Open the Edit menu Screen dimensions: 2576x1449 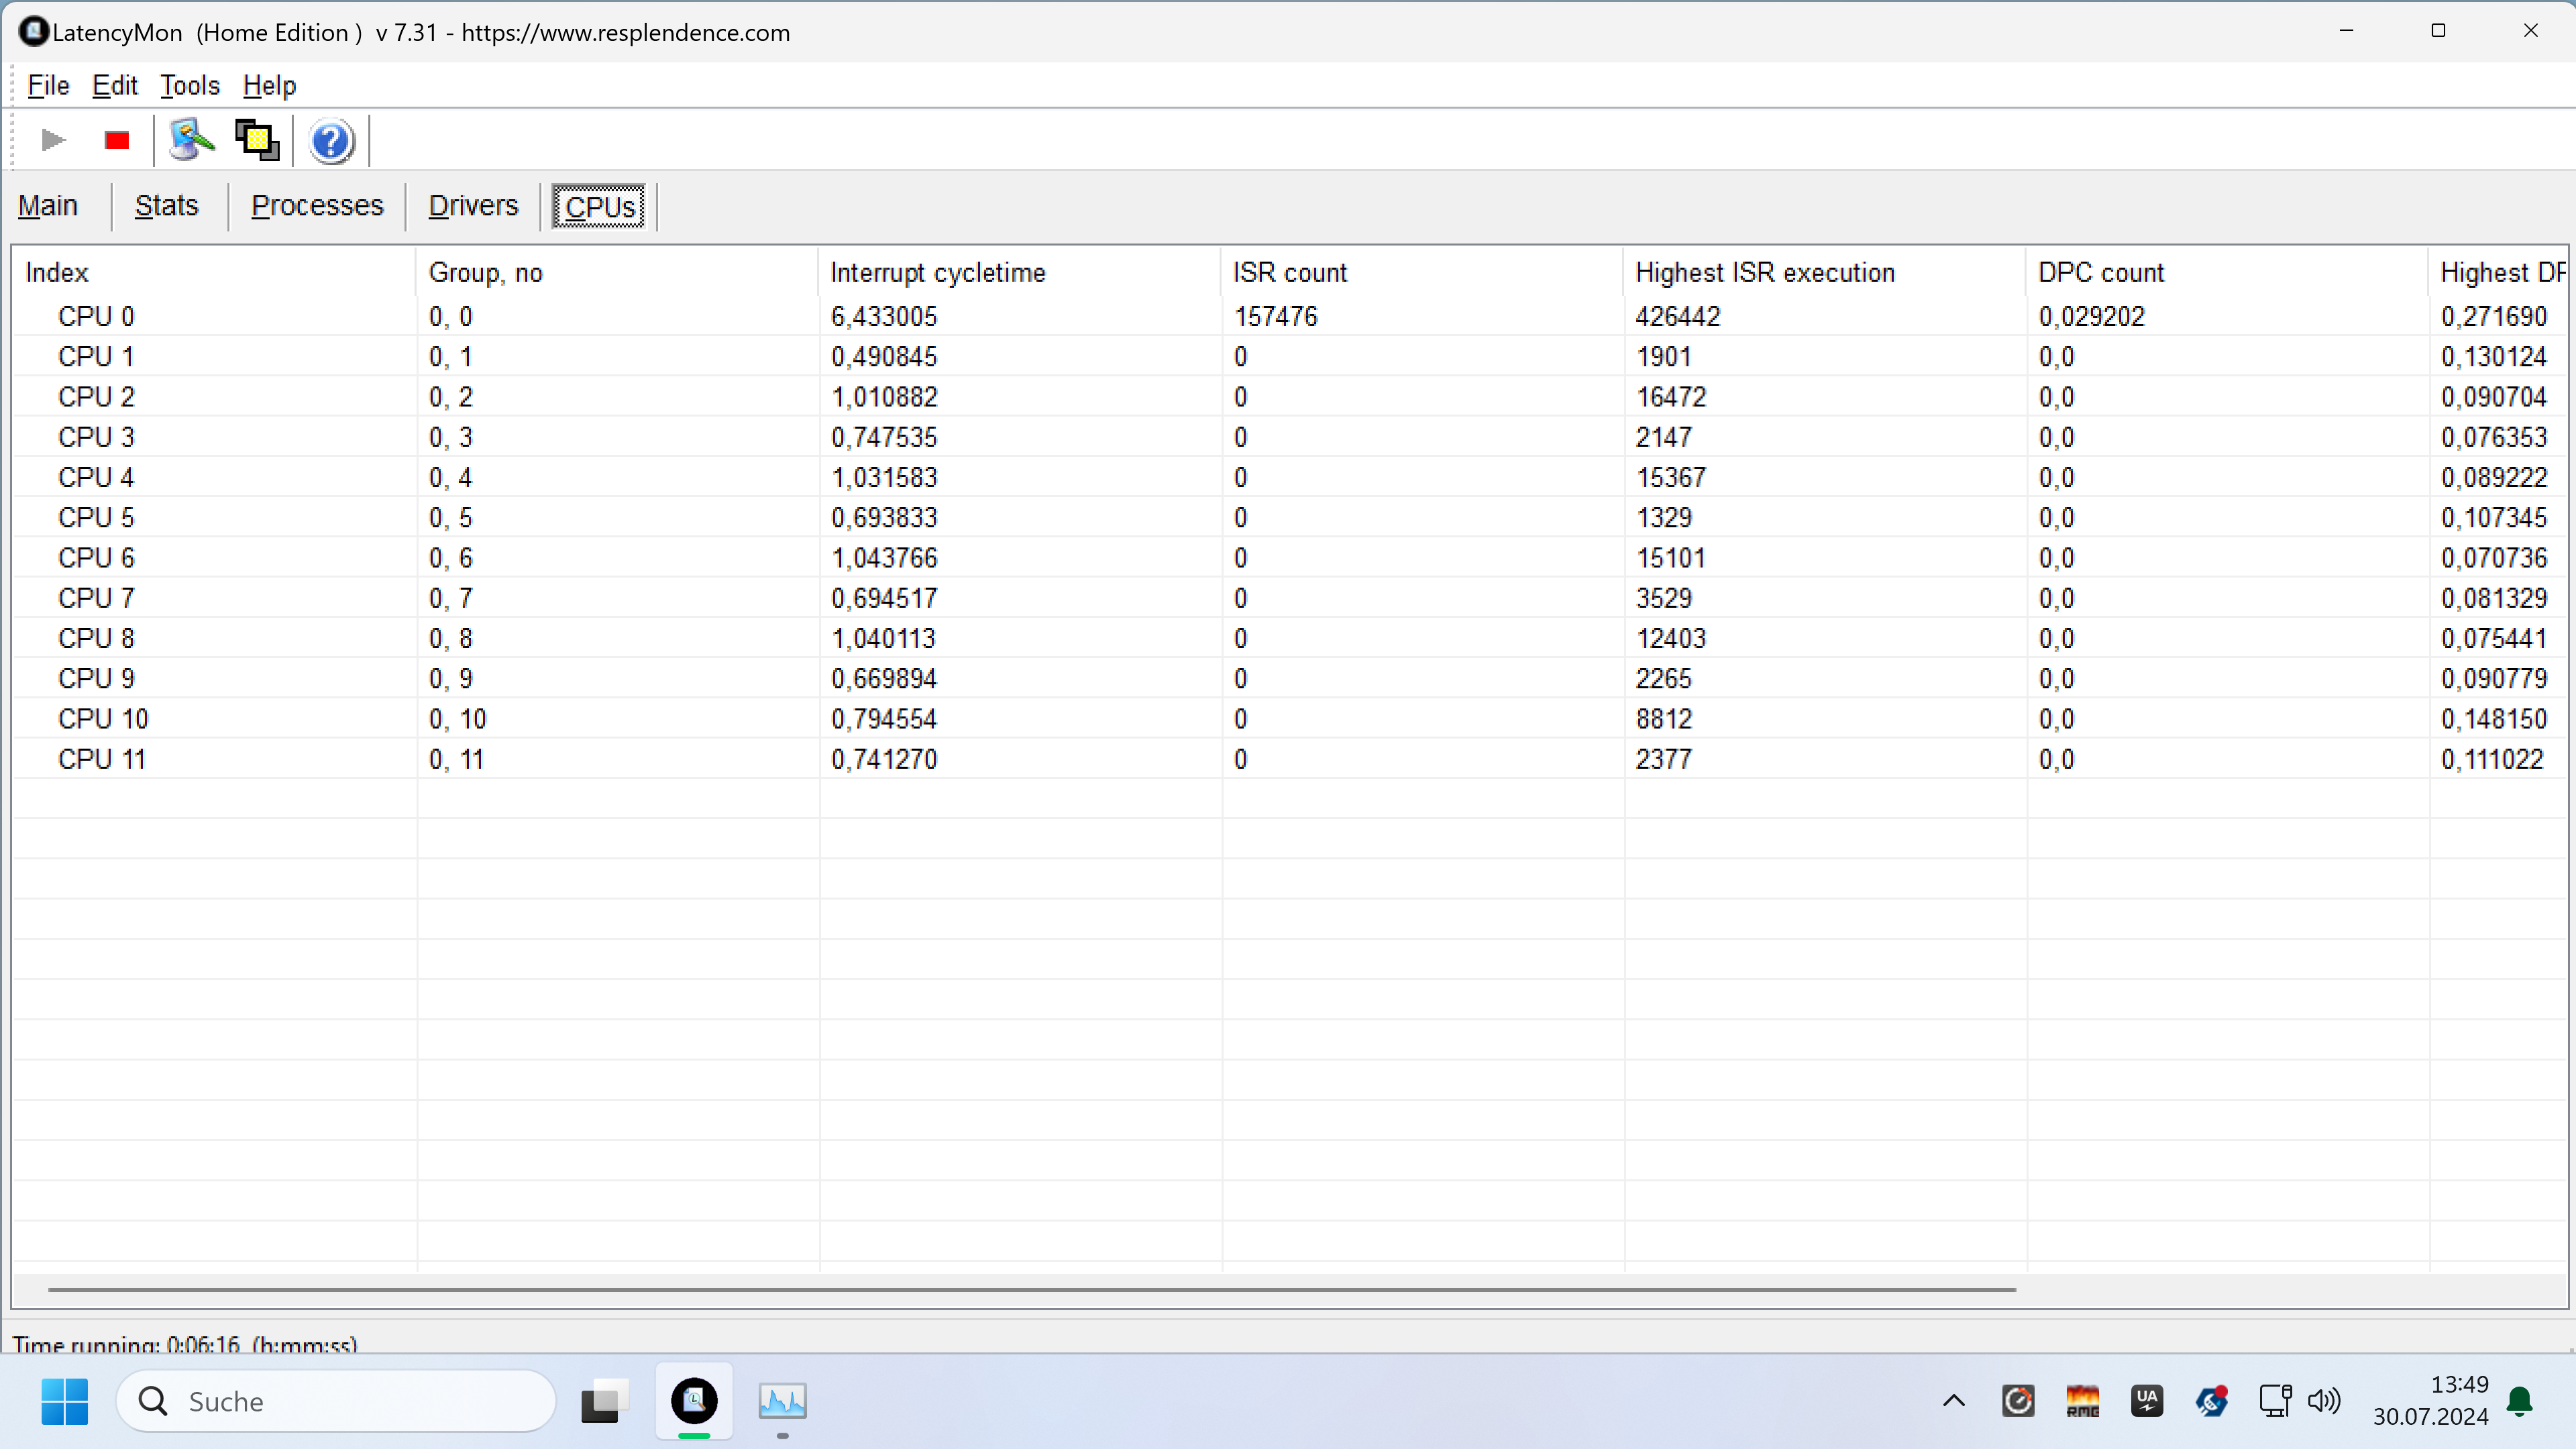pos(114,86)
